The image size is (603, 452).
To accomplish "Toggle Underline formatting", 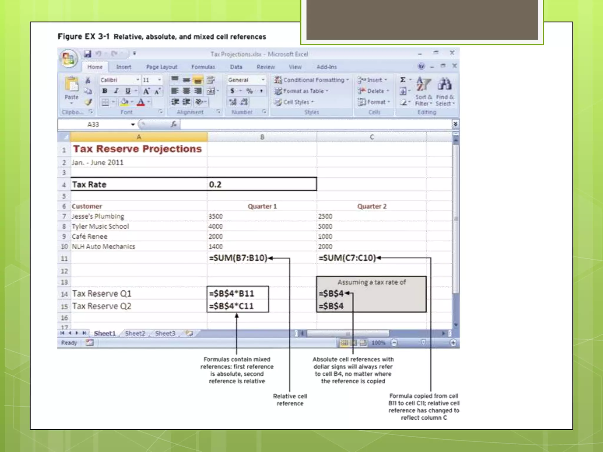I will (128, 91).
